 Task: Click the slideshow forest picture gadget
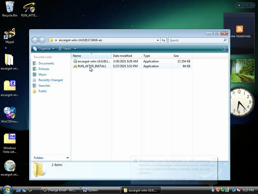click(243, 71)
